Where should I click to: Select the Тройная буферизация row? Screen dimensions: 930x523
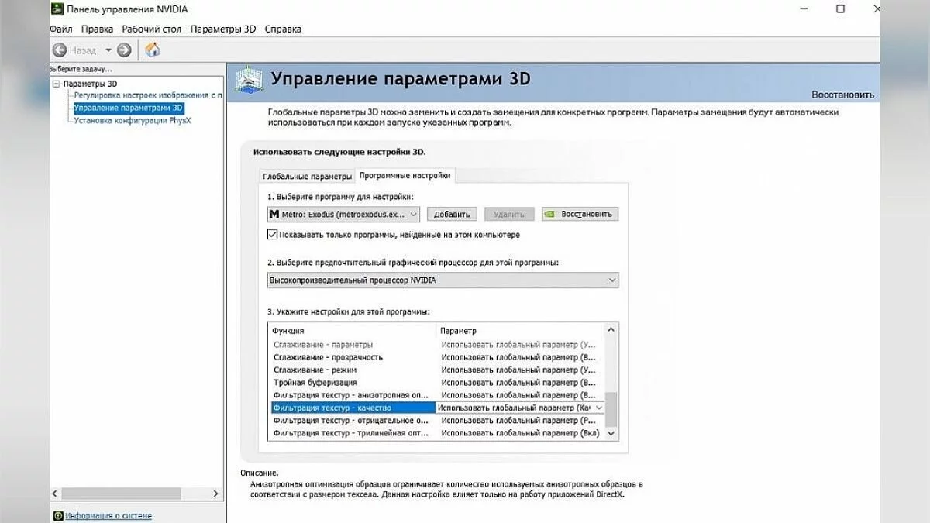click(436, 383)
